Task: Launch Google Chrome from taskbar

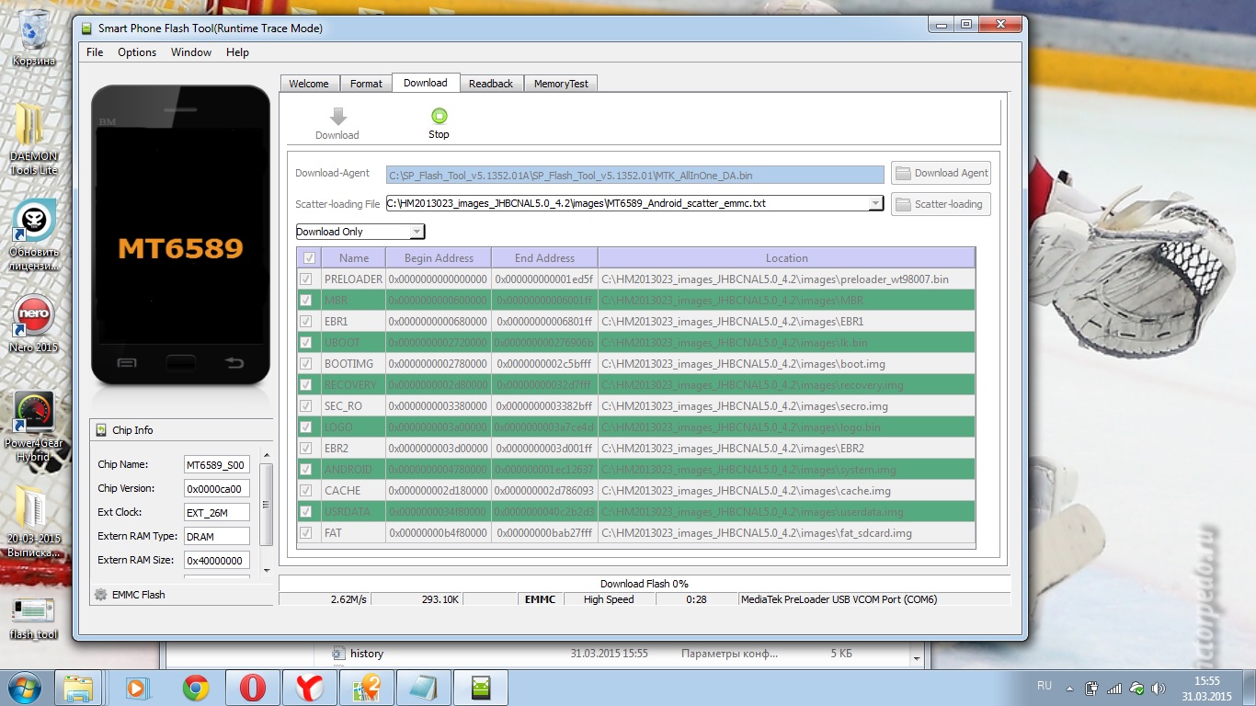Action: tap(195, 688)
